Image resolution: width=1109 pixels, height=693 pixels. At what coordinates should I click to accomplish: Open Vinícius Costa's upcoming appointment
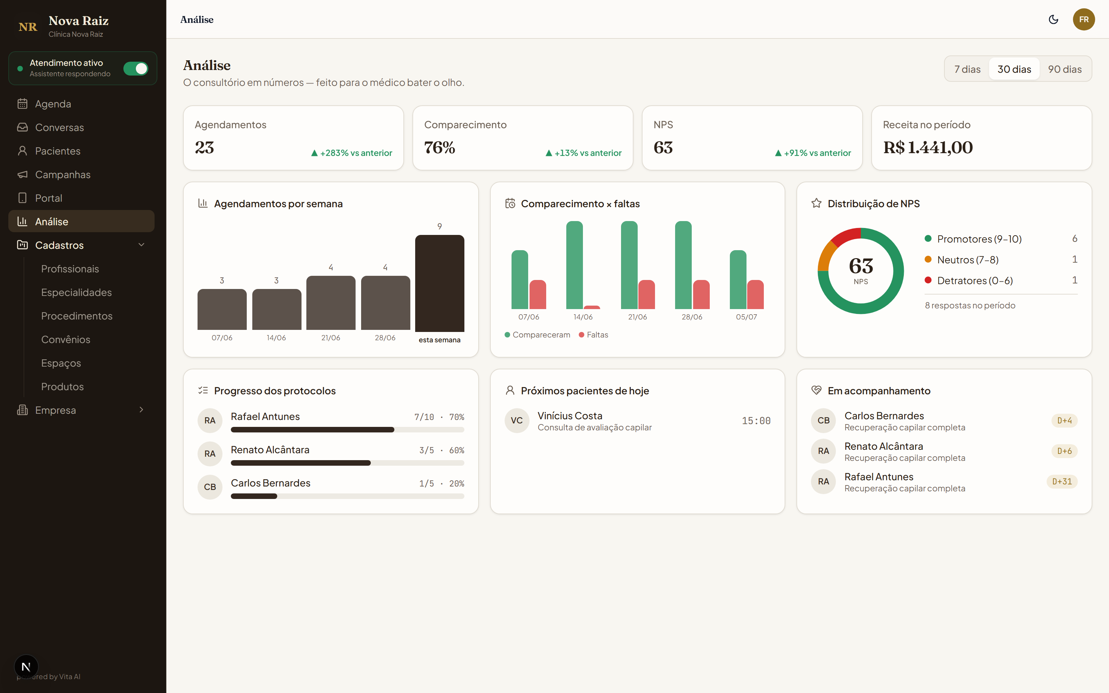pyautogui.click(x=637, y=421)
